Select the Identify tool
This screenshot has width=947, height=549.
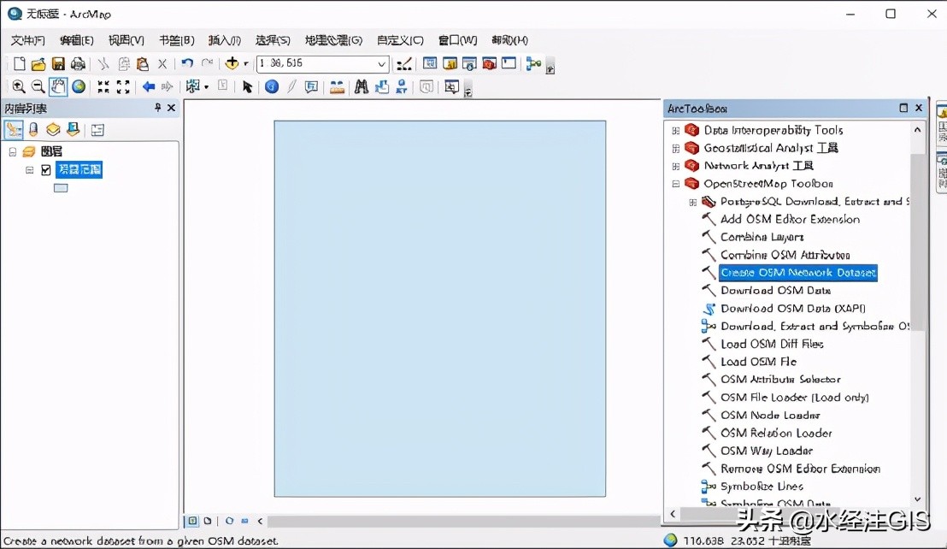pos(272,87)
